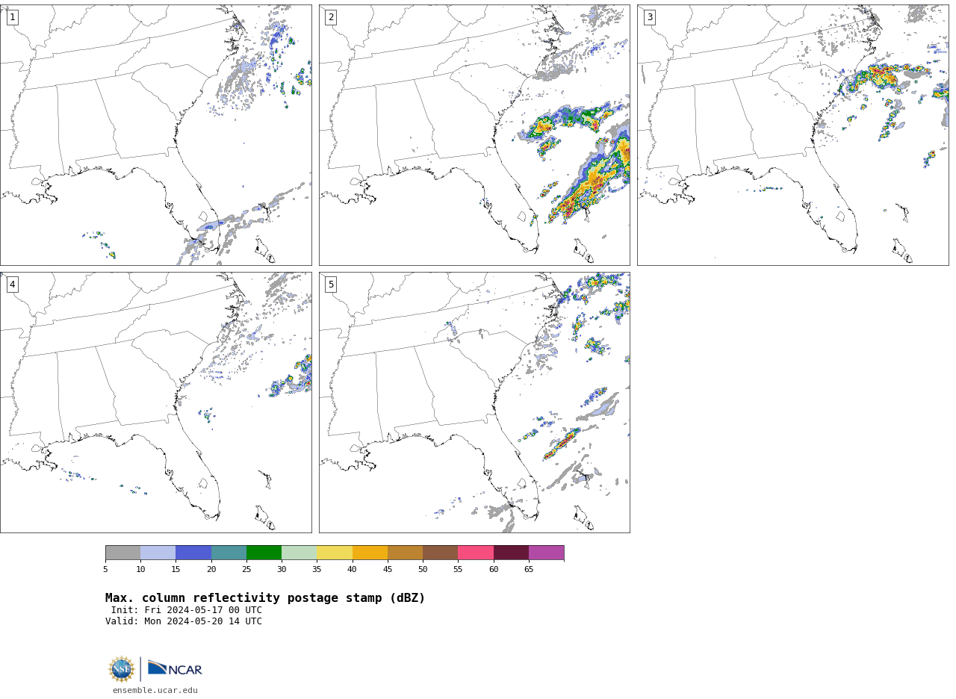Click the brown 50-55 dBZ swatch

tap(440, 553)
